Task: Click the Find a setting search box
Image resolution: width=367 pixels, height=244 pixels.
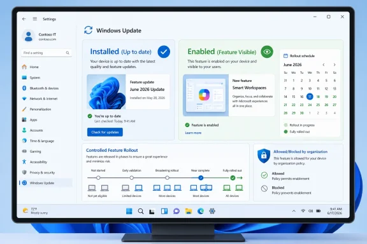Action: coord(47,53)
